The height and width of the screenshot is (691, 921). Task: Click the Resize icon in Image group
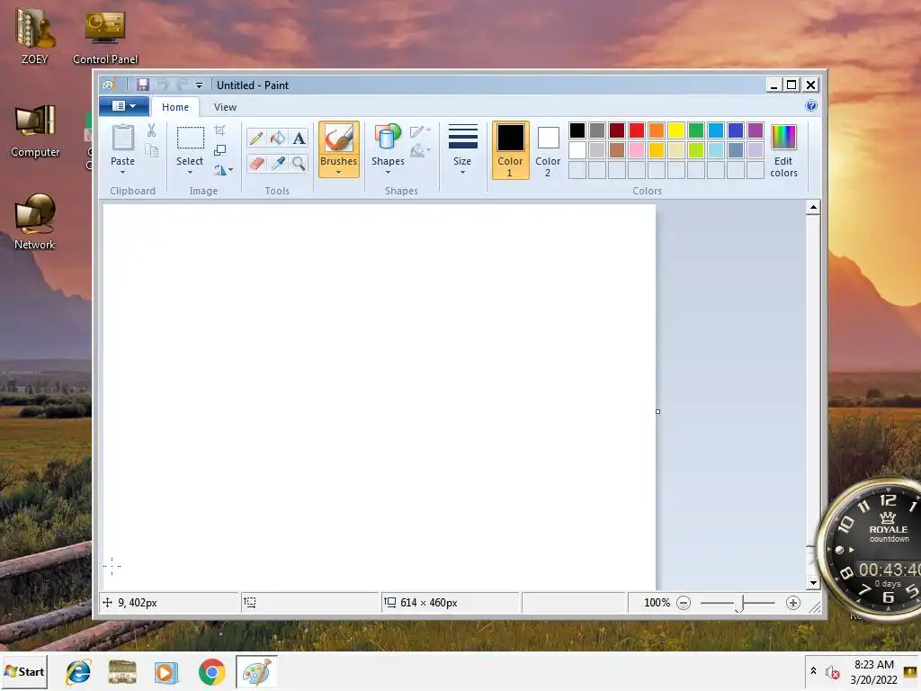[219, 150]
